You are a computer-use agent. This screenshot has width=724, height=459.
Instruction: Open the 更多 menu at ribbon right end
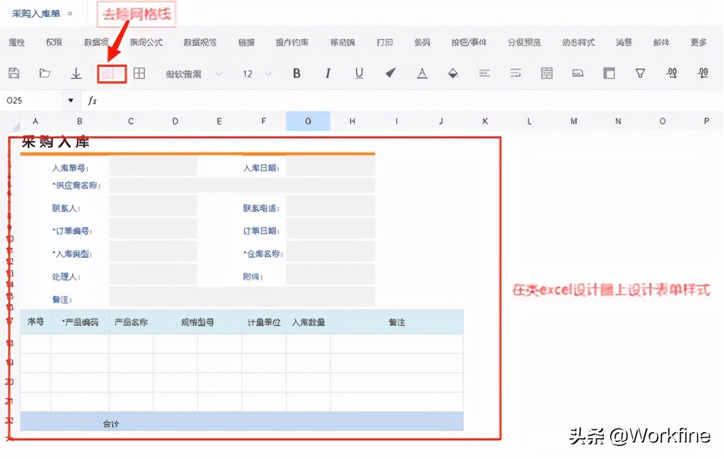[698, 41]
